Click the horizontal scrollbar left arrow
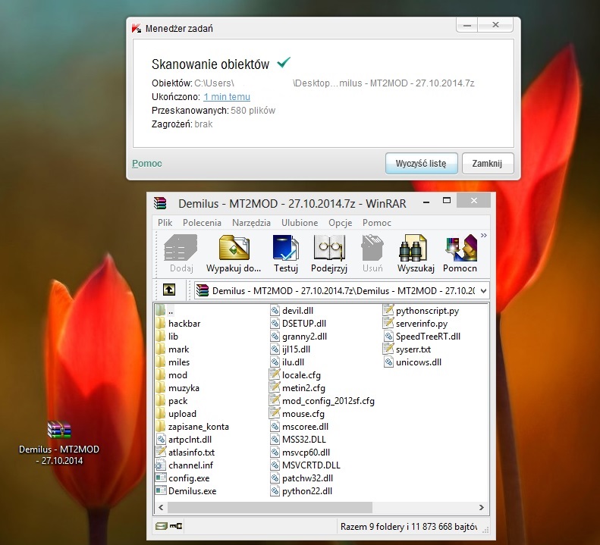The image size is (600, 545). tap(161, 508)
